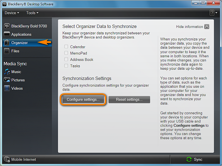The width and height of the screenshot is (222, 166).
Task: Click the Files sidebar icon
Action: [x=6, y=51]
